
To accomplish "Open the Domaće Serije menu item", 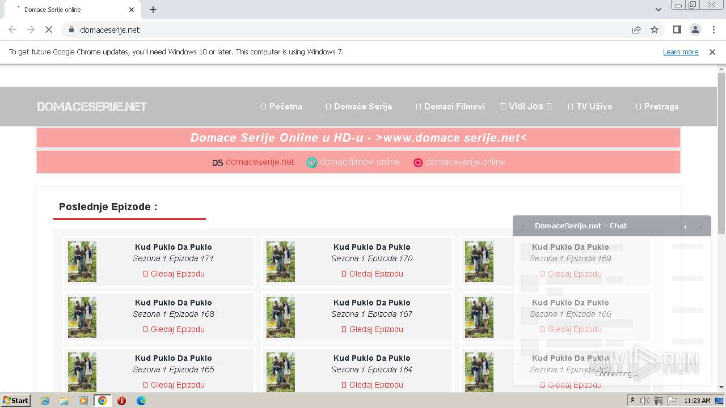I will point(358,107).
